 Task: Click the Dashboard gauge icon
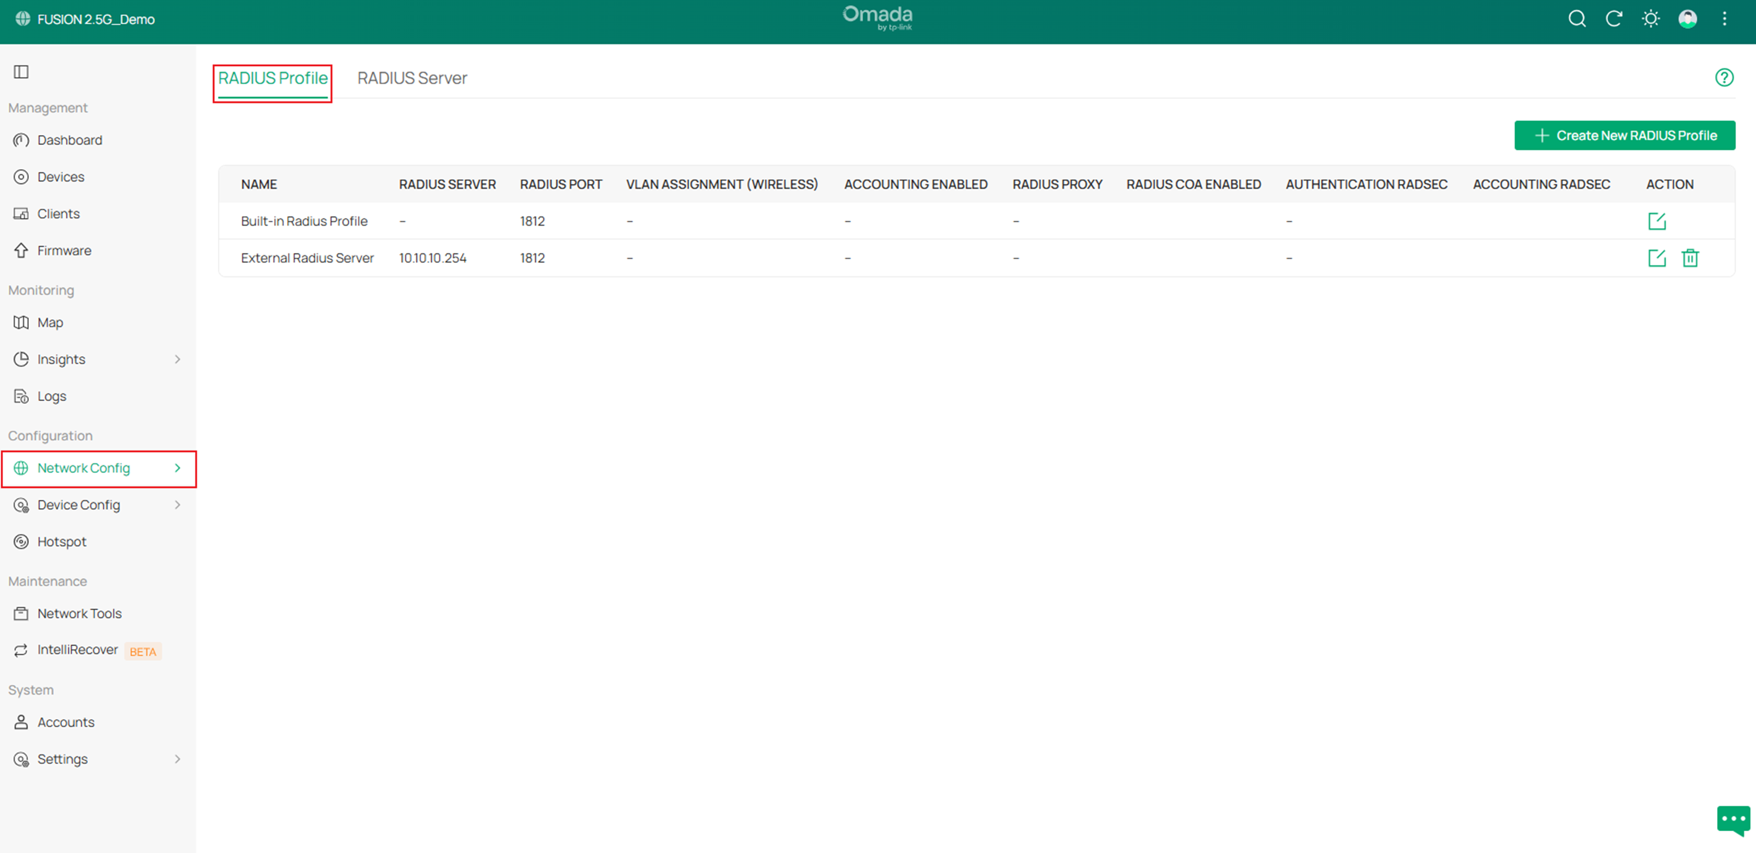point(21,140)
